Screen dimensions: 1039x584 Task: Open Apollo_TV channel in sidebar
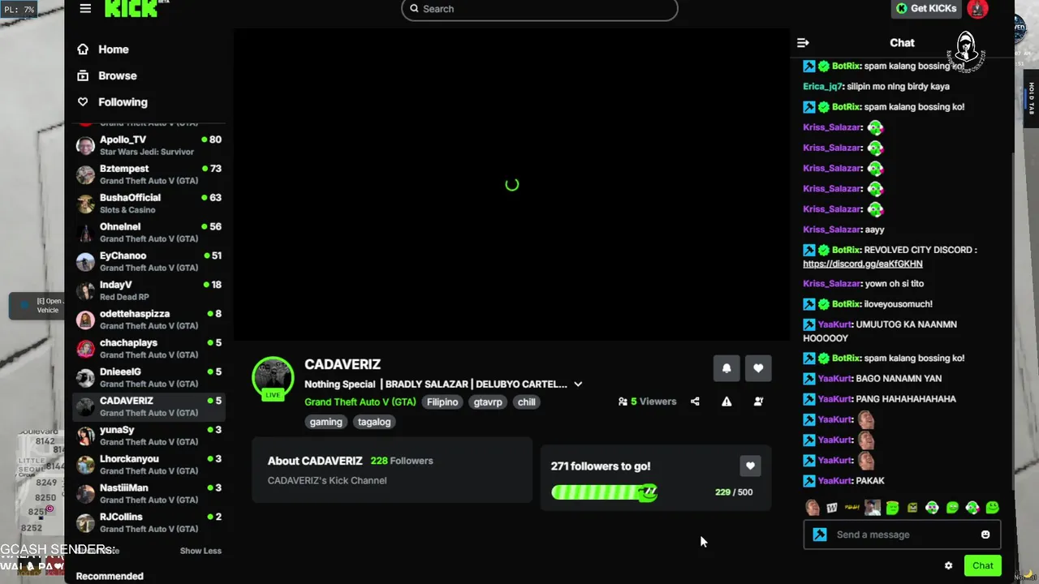(149, 145)
